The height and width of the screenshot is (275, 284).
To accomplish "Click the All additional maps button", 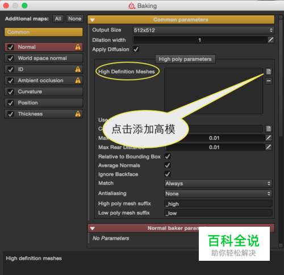I will point(58,19).
